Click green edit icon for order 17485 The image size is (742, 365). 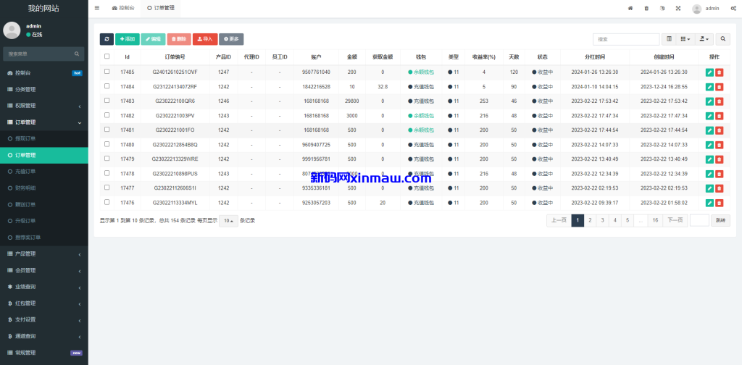point(709,72)
